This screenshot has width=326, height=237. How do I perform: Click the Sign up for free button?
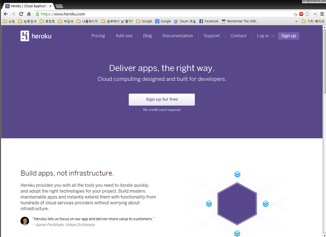tap(162, 99)
